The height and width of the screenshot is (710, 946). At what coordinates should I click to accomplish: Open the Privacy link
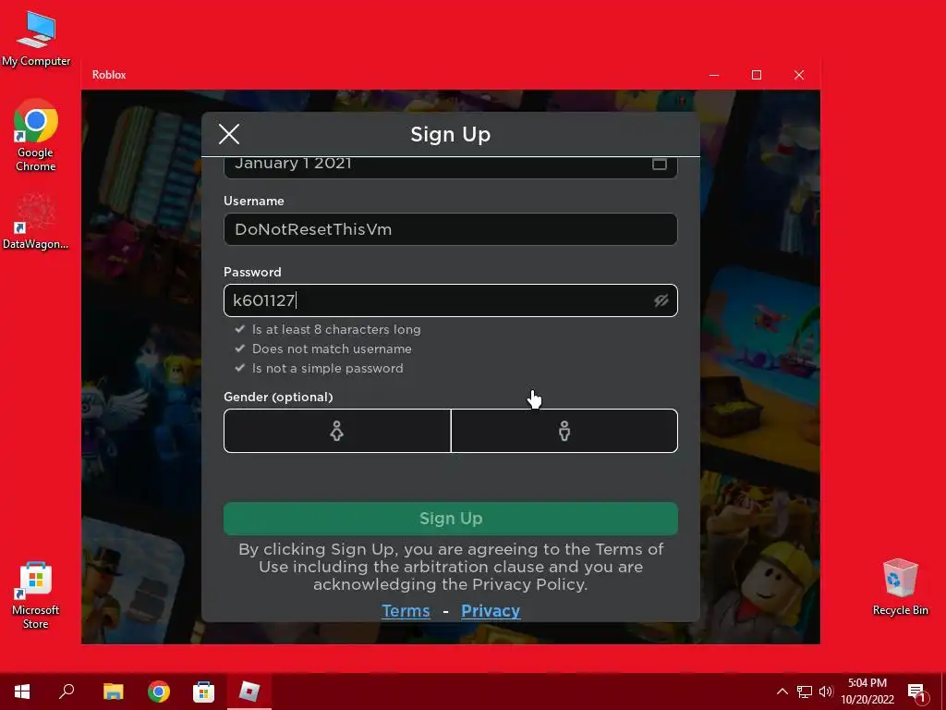491,611
